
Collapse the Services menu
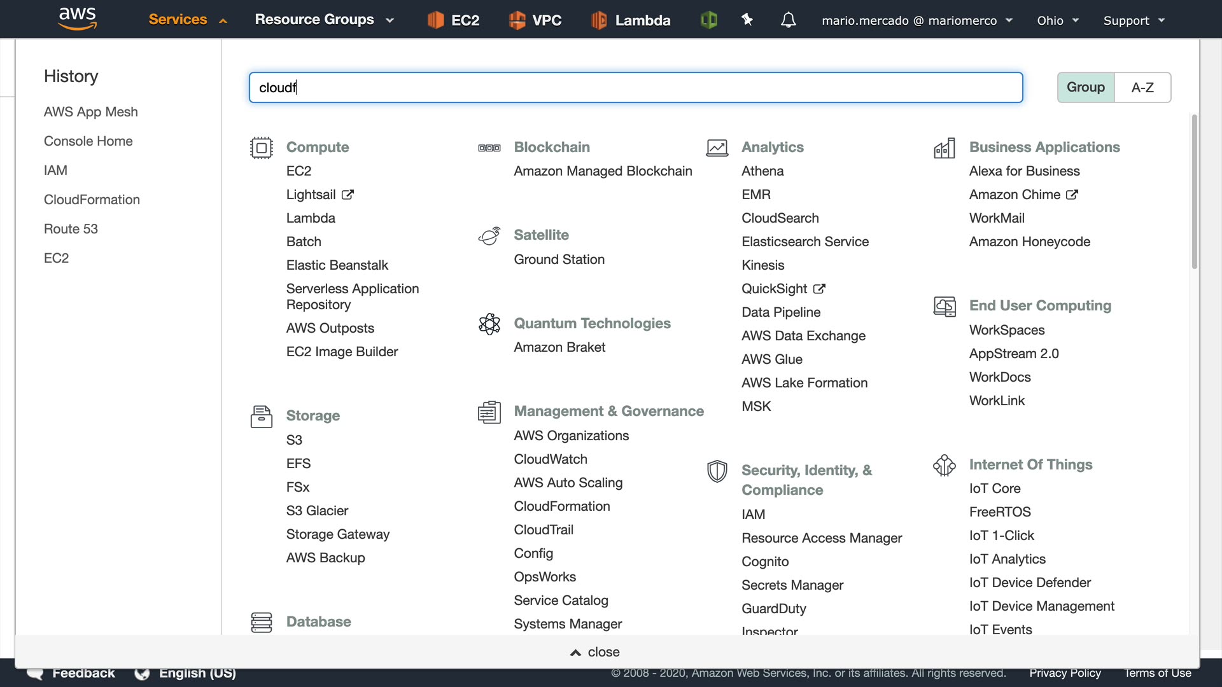click(x=187, y=20)
